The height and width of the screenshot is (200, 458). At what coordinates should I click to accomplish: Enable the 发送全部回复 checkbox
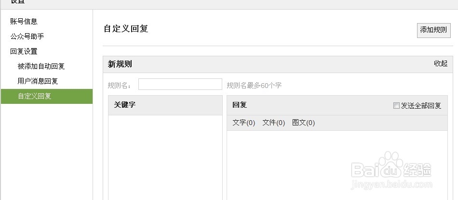tap(397, 106)
